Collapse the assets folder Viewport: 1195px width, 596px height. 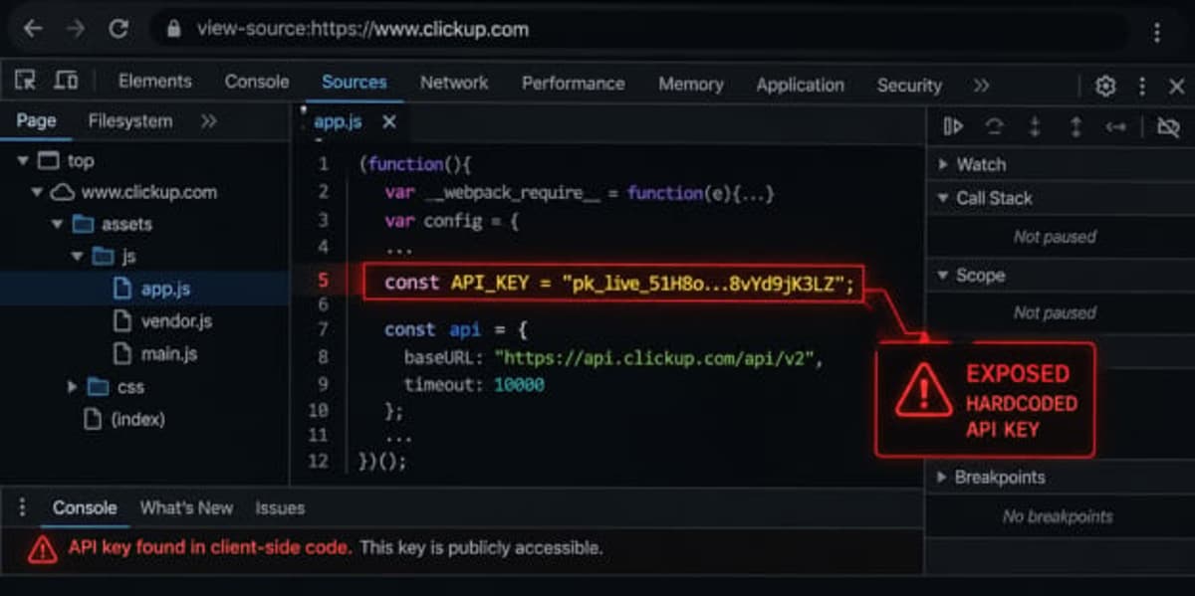coord(58,225)
